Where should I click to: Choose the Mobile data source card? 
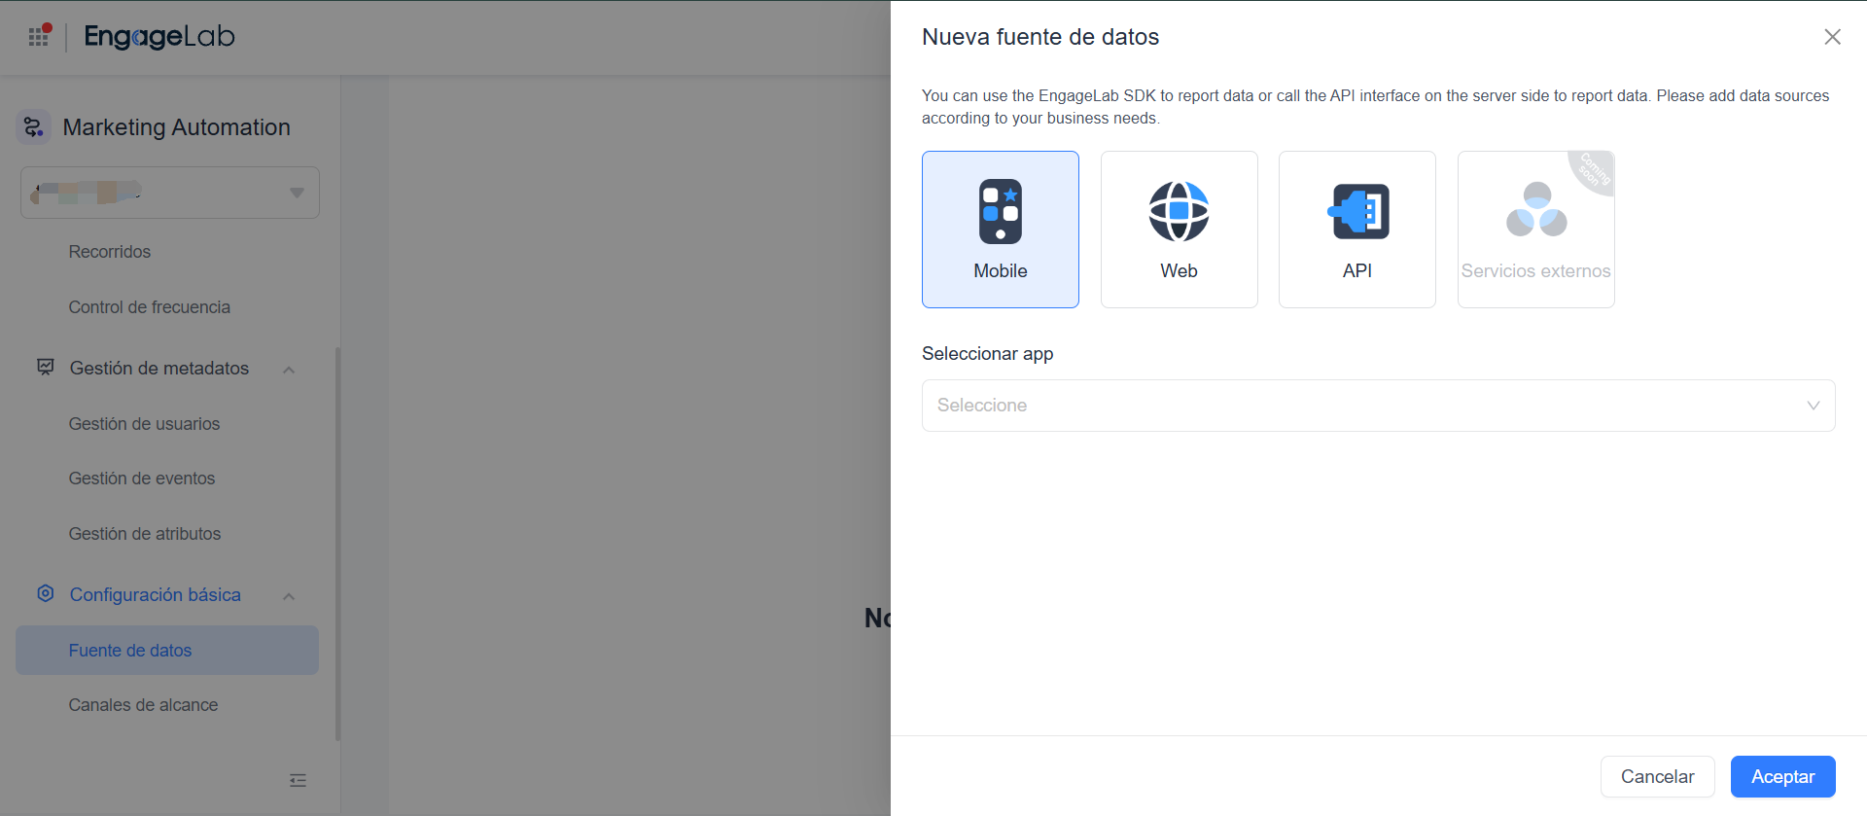(x=1001, y=230)
